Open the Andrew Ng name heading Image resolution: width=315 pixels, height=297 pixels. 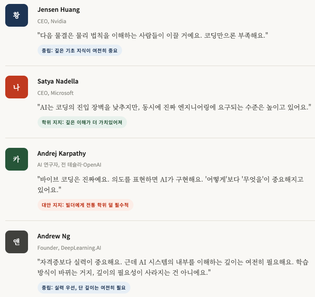(x=54, y=236)
